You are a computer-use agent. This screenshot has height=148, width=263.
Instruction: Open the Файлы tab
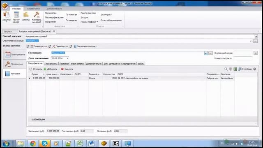click(141, 64)
